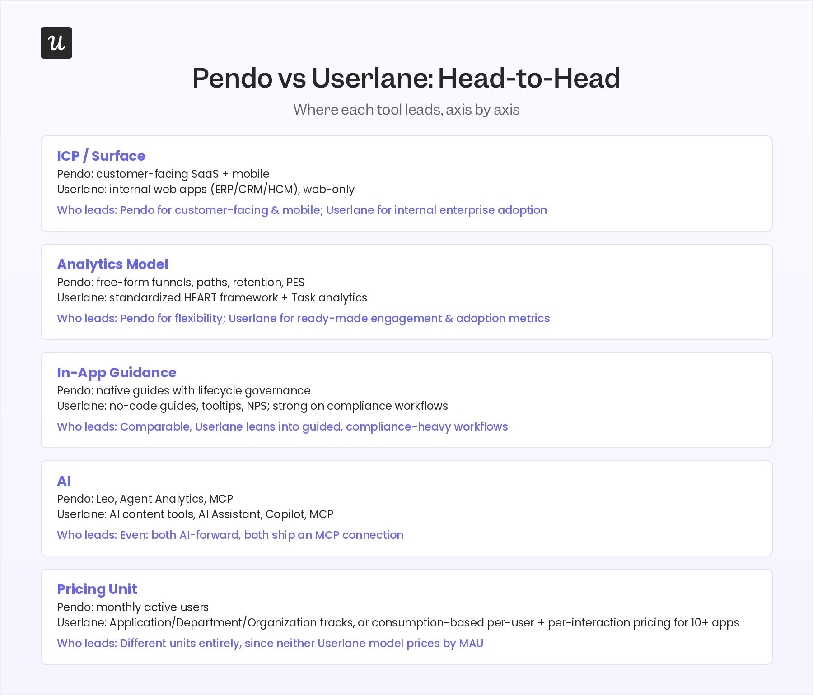The height and width of the screenshot is (695, 813).
Task: Click 'Who leads: Even: both AI-forward' line
Action: pos(230,535)
